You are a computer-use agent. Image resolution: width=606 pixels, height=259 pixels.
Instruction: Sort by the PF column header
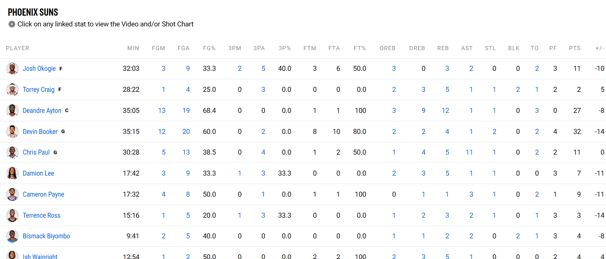pyautogui.click(x=553, y=48)
